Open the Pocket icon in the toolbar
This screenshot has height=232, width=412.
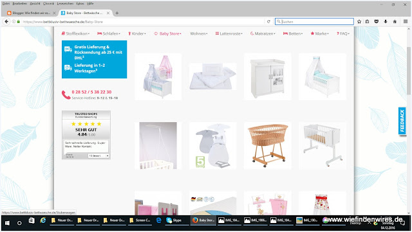point(376,21)
